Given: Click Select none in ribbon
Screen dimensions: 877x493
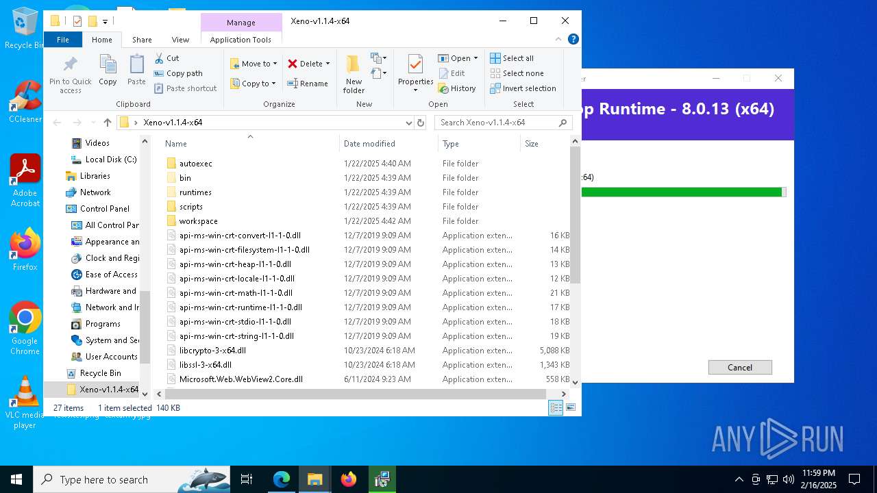Looking at the screenshot, I should 517,73.
